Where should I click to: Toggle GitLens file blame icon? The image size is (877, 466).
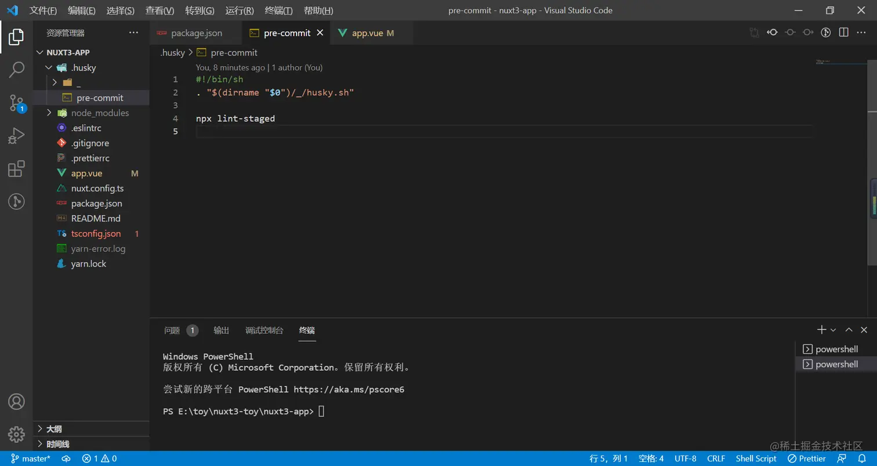click(x=826, y=33)
